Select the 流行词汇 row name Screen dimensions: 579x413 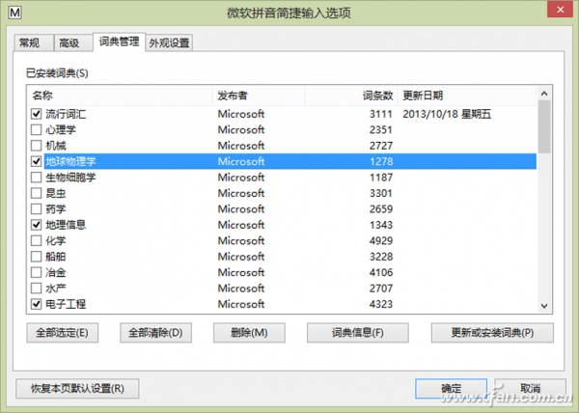66,114
